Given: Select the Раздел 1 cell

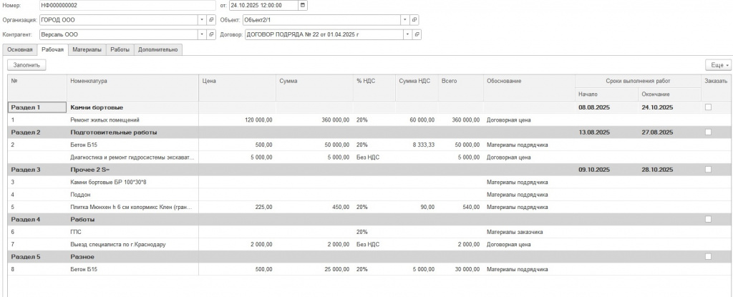Looking at the screenshot, I should 37,107.
